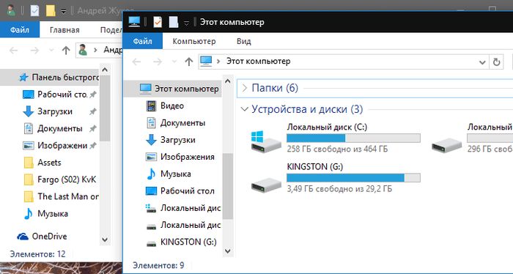Click text 3,49 ГБ свободно из 29,2 ГБ

(x=339, y=189)
